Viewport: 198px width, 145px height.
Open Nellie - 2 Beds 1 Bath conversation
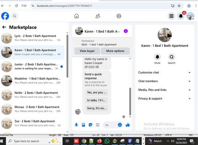pos(32,95)
